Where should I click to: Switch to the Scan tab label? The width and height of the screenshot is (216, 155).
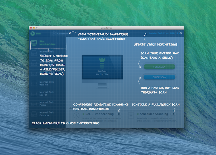tap(38, 34)
